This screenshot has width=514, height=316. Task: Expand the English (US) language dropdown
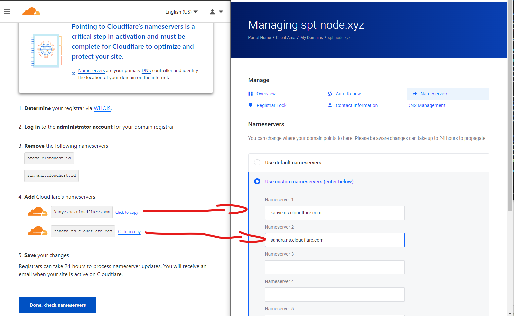(181, 12)
